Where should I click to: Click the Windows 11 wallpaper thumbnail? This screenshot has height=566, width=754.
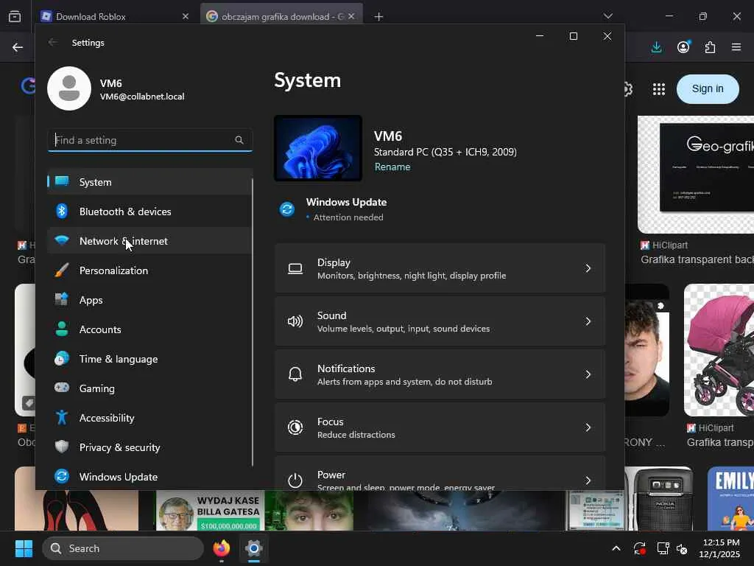pyautogui.click(x=318, y=148)
